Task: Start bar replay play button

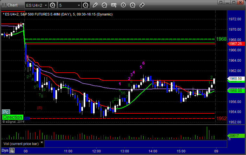Action: (x=123, y=5)
